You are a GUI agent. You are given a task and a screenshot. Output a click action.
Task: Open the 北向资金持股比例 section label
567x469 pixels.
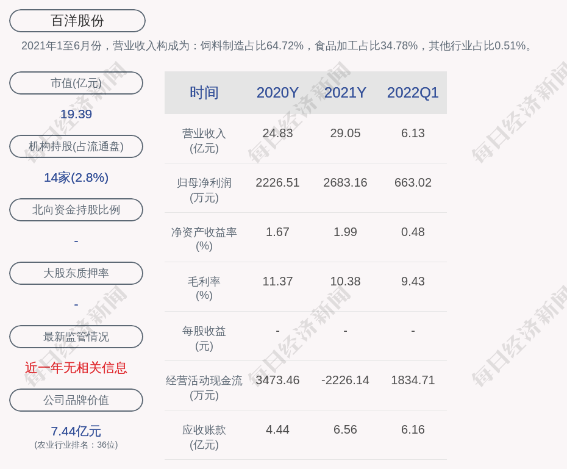pos(76,210)
